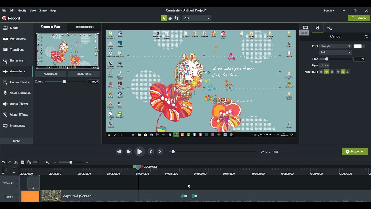371x209 pixels.
Task: Paste media onto the timeline
Action: point(29,162)
